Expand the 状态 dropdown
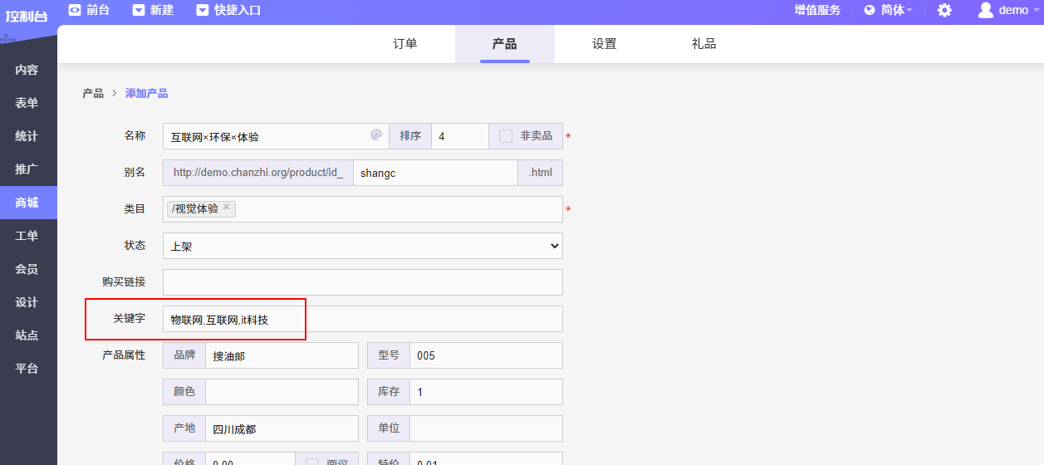 pos(363,246)
